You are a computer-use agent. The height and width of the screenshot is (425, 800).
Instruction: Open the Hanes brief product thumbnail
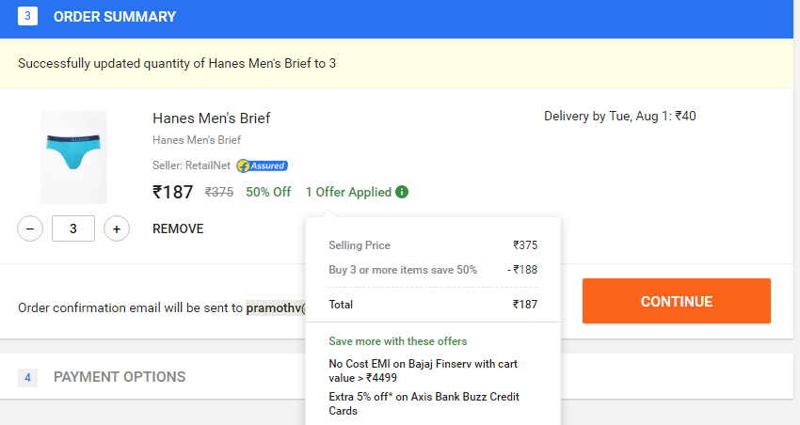(74, 157)
